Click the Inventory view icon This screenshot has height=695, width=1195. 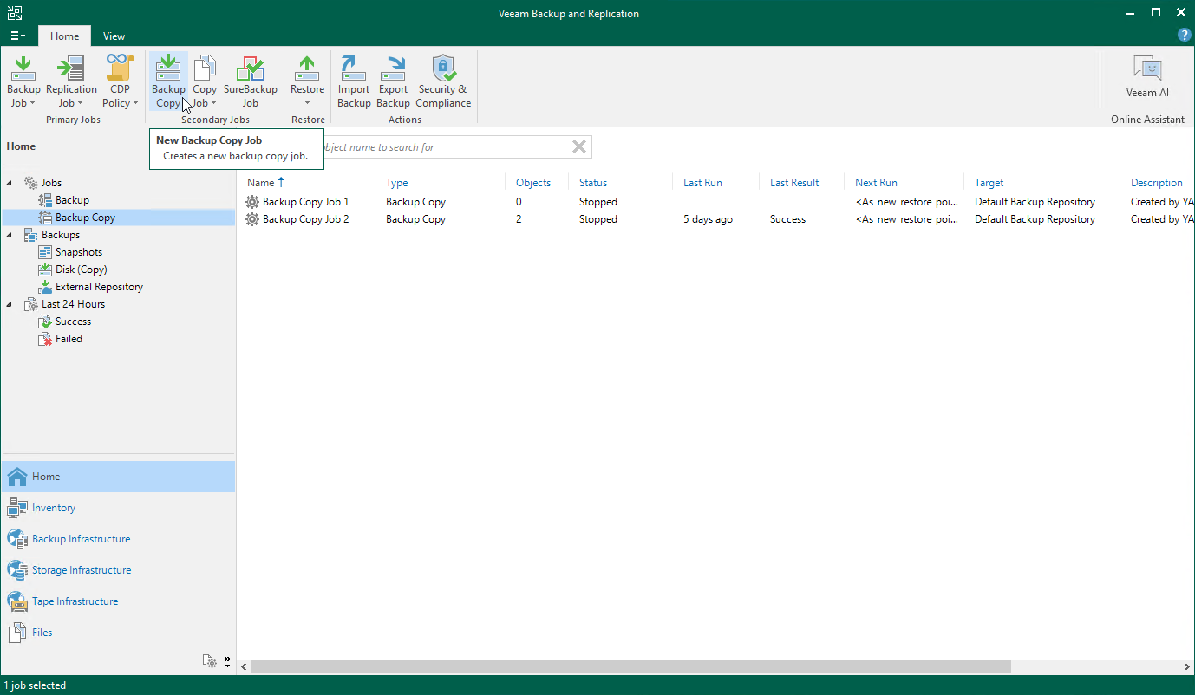click(x=17, y=508)
